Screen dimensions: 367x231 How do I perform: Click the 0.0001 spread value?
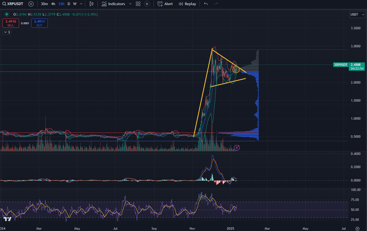click(x=25, y=23)
